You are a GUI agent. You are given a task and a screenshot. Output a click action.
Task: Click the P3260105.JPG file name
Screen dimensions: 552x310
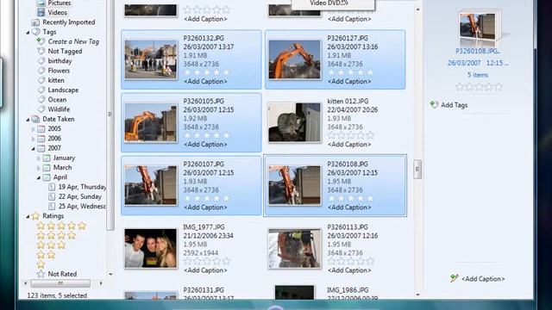click(204, 101)
